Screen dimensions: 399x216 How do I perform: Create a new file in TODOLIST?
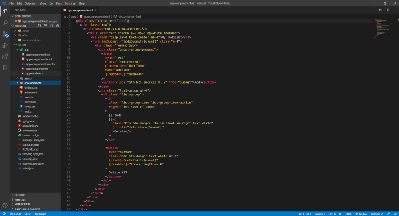click(39, 26)
